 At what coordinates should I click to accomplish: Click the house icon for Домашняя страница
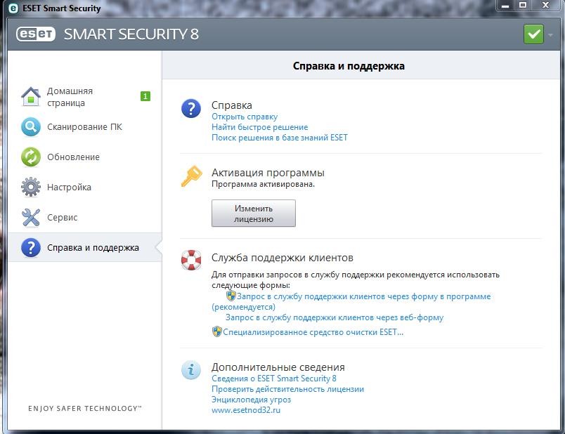[31, 97]
